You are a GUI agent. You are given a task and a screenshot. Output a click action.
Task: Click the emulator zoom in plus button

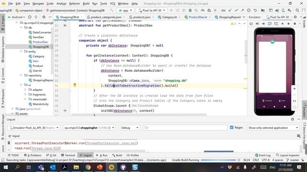294,89
